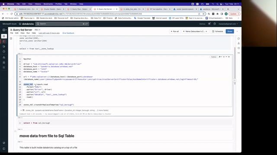This screenshot has height=155, width=277.
Task: Open the notebook Run menu
Action: tap(28, 33)
